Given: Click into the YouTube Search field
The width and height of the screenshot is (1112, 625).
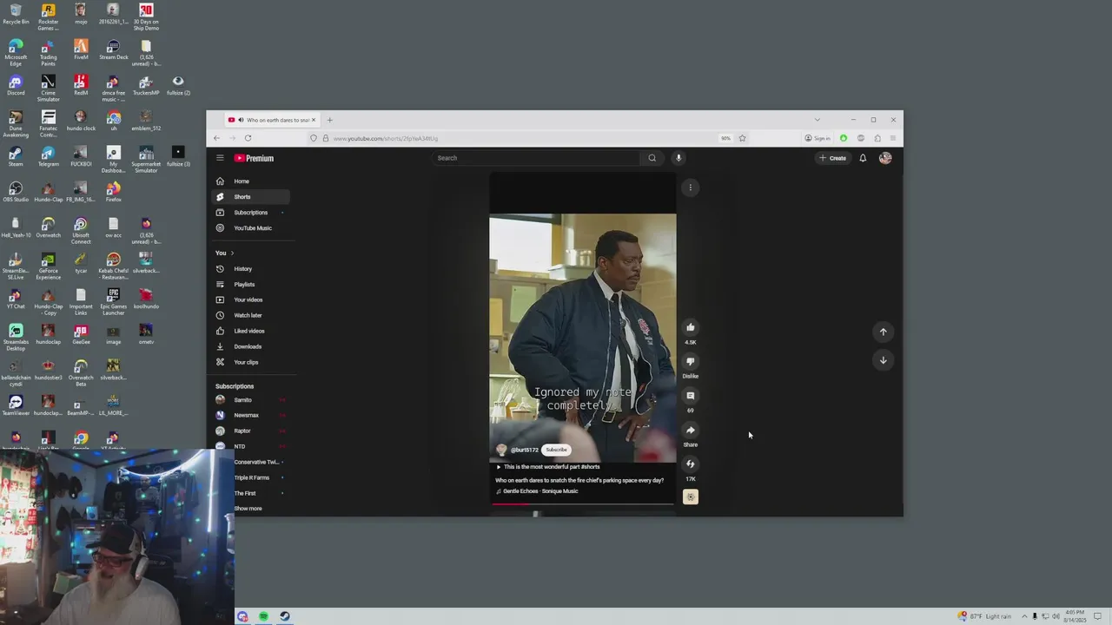Looking at the screenshot, I should coord(536,158).
